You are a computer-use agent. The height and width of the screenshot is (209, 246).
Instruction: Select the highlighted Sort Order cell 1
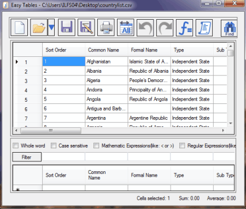[x=63, y=61]
